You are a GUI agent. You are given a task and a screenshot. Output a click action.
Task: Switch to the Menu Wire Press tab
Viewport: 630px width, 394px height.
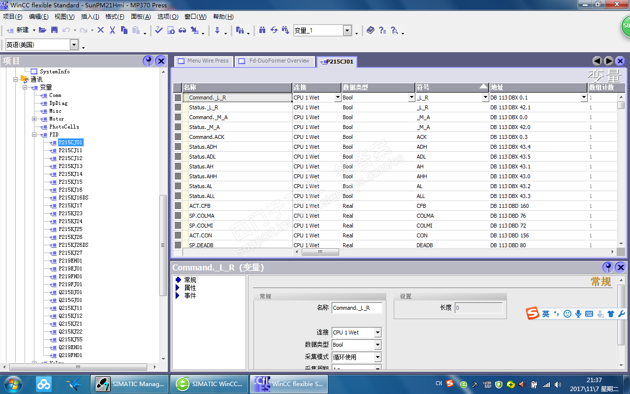click(203, 61)
